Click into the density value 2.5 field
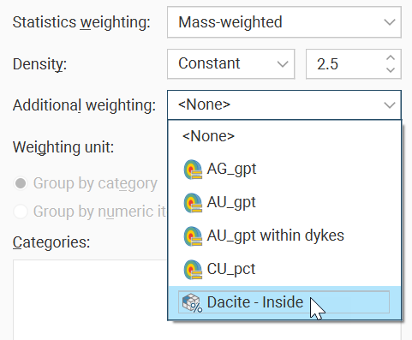The width and height of the screenshot is (412, 340). 345,63
